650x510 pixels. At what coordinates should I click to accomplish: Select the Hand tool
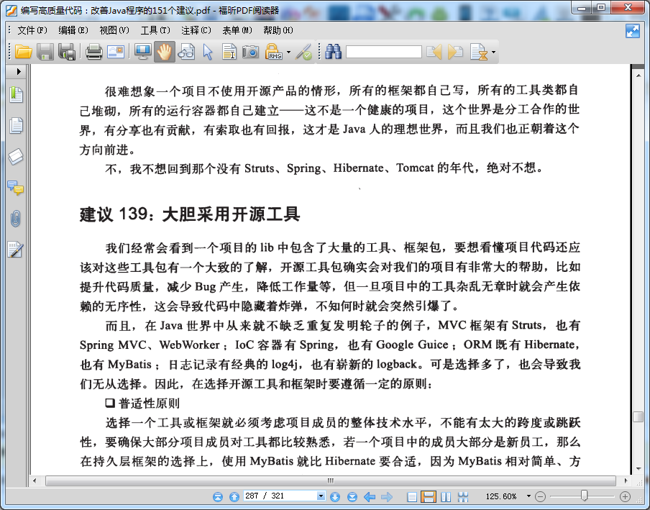pos(165,52)
